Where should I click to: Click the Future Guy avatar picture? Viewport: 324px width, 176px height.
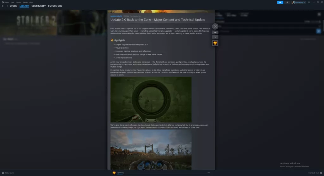(293, 3)
